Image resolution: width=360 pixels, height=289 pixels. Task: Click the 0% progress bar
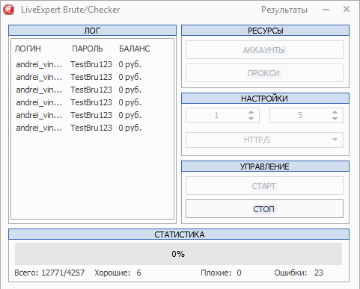(x=178, y=254)
